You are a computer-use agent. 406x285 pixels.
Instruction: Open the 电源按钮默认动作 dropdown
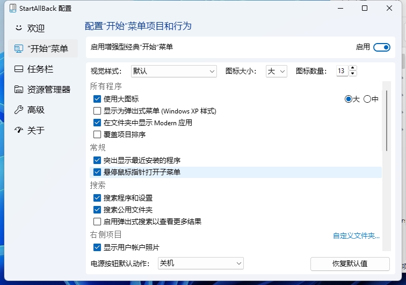tap(201, 263)
